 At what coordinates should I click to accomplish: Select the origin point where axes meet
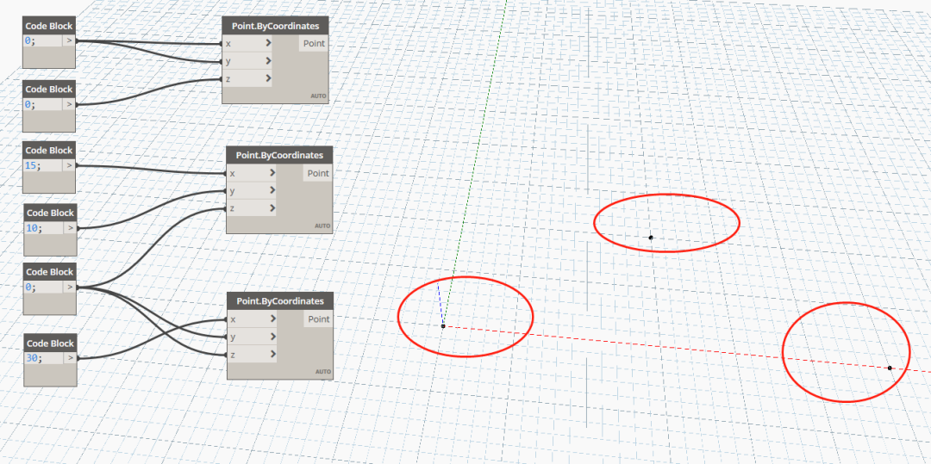tap(443, 326)
